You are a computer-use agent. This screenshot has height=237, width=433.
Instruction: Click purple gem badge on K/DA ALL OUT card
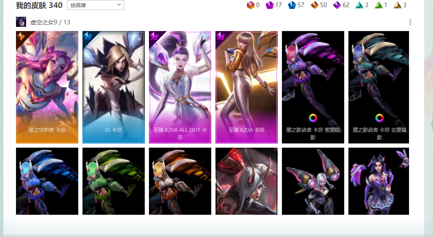(x=154, y=36)
